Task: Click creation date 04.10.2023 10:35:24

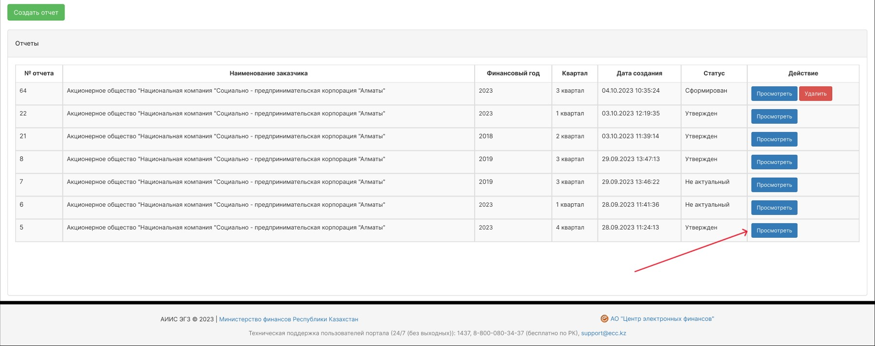Action: [x=631, y=91]
